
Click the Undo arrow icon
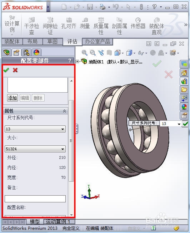click(x=116, y=7)
